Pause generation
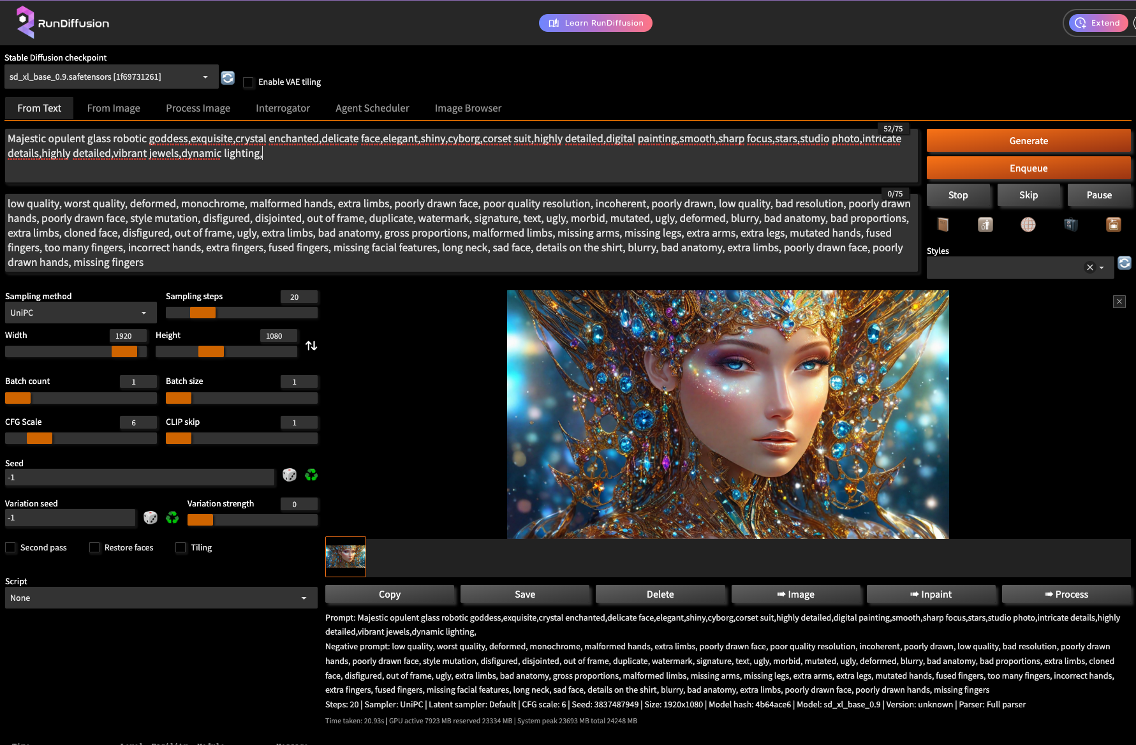 (x=1099, y=195)
